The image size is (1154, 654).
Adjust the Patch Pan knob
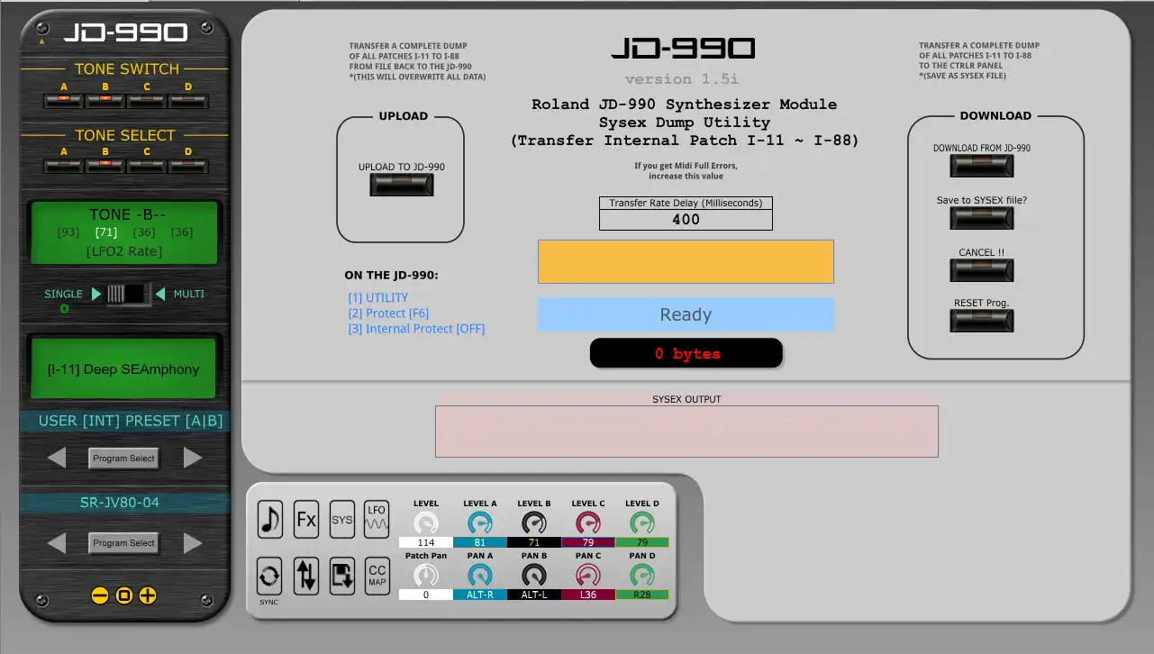click(x=426, y=575)
